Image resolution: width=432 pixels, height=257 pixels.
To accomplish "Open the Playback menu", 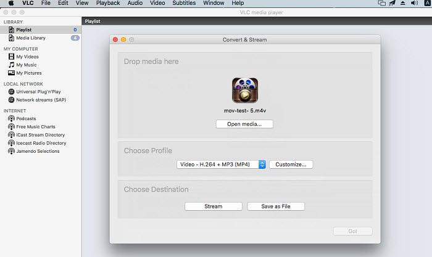I will 108,3.
